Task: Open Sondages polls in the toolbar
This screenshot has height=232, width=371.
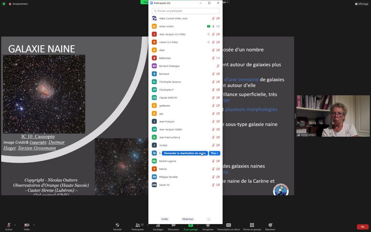Action: pyautogui.click(x=158, y=227)
